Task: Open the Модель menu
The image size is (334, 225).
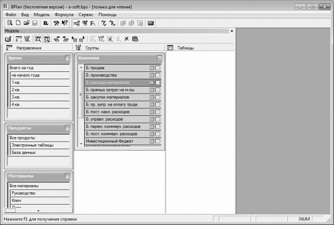Action: [x=41, y=15]
